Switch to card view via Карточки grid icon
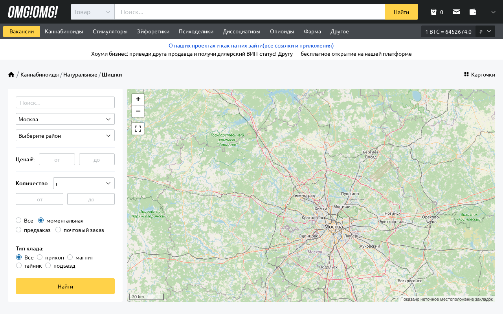 click(x=466, y=74)
